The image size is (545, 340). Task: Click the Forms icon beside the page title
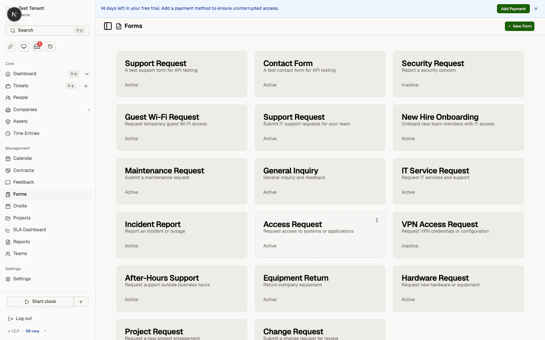coord(118,26)
